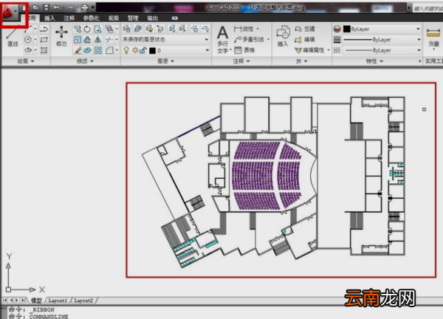Switch to the Layout1 tab
Screen dimensions: 443x319
click(x=58, y=301)
